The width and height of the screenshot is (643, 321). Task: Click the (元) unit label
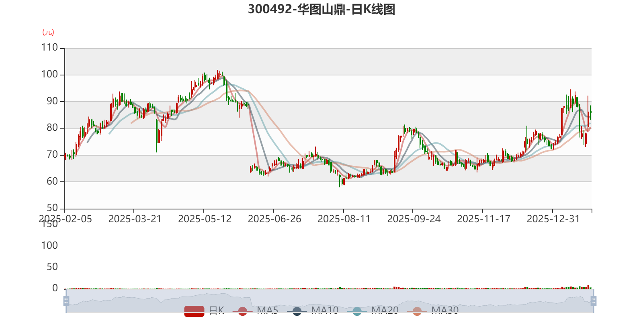pyautogui.click(x=48, y=32)
